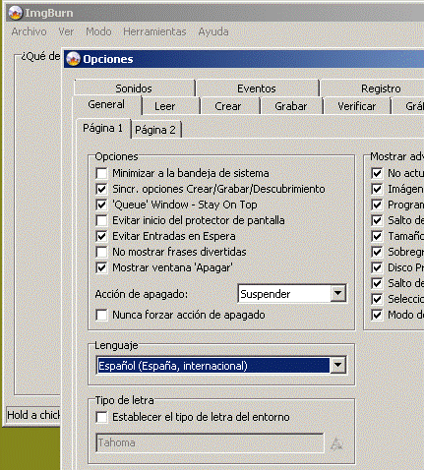424x470 pixels.
Task: Uncheck the 'Sobregr...' warning checkbox
Action: pyautogui.click(x=377, y=252)
